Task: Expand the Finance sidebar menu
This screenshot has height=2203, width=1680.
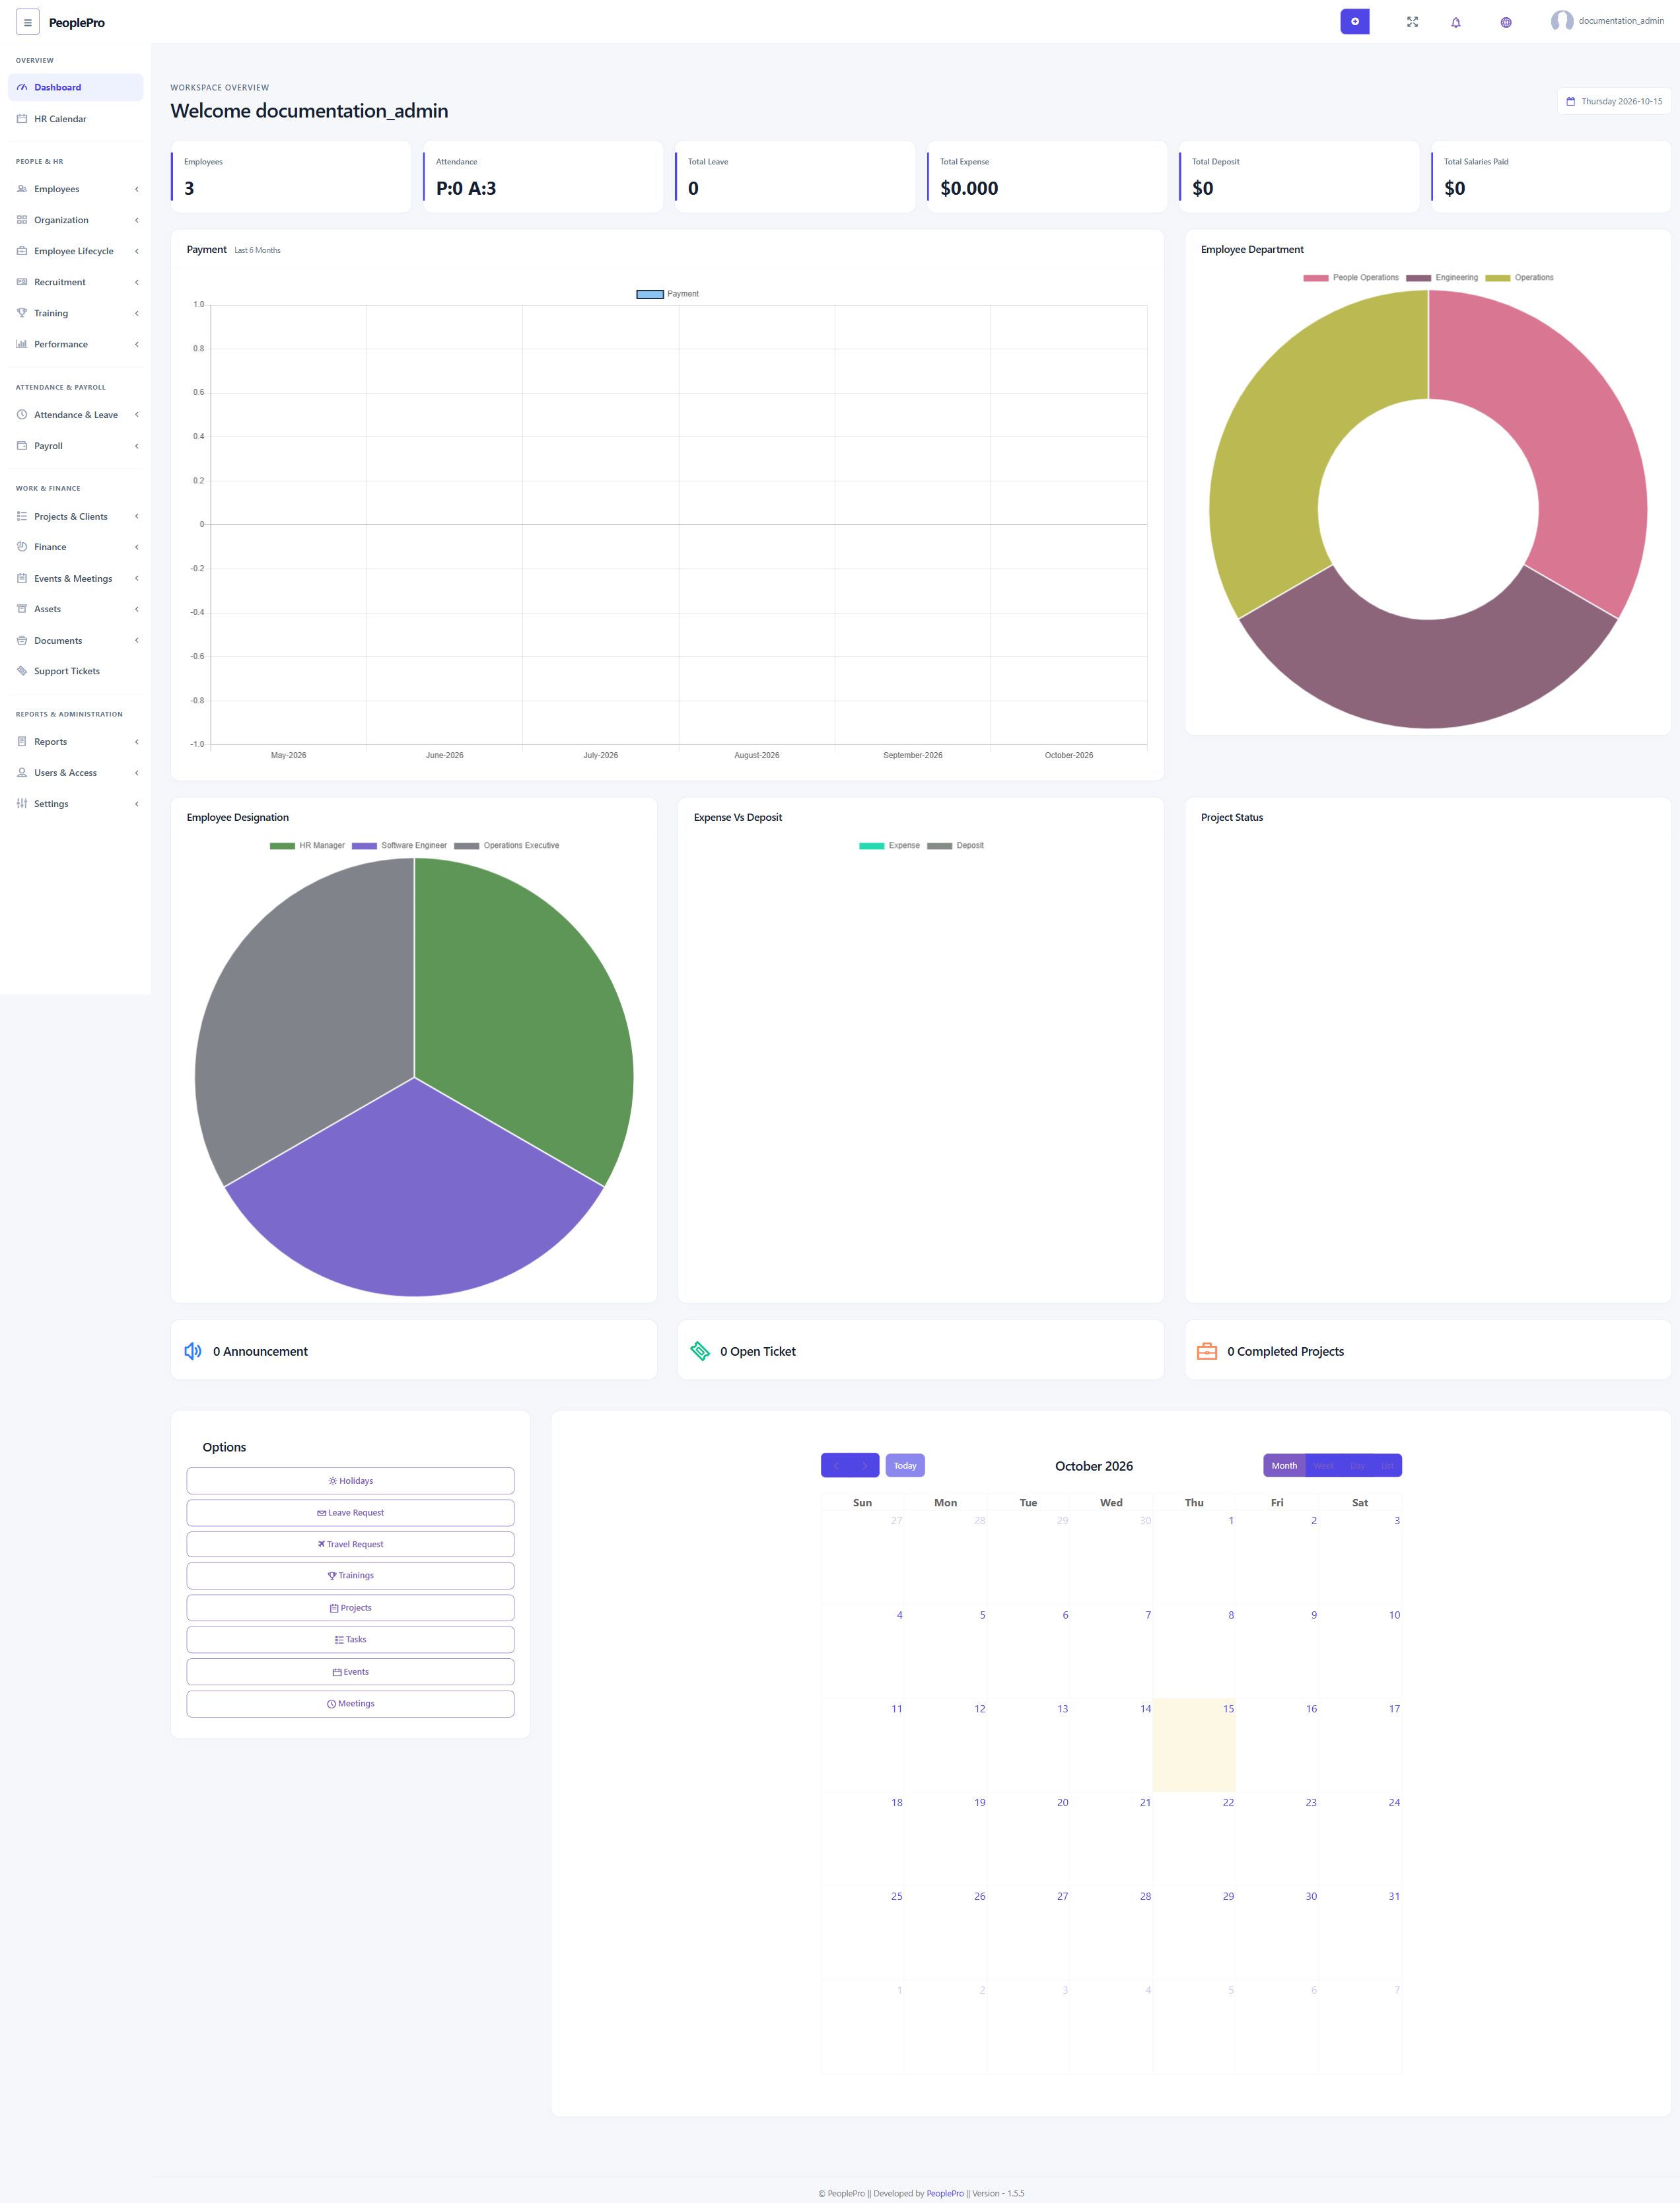Action: 76,547
